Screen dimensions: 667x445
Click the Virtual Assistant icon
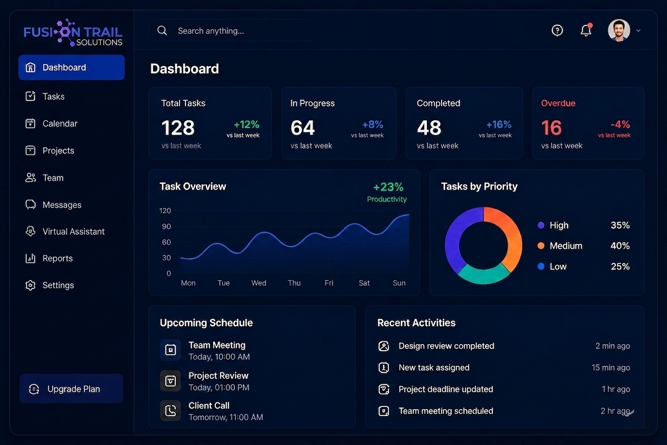tap(31, 231)
